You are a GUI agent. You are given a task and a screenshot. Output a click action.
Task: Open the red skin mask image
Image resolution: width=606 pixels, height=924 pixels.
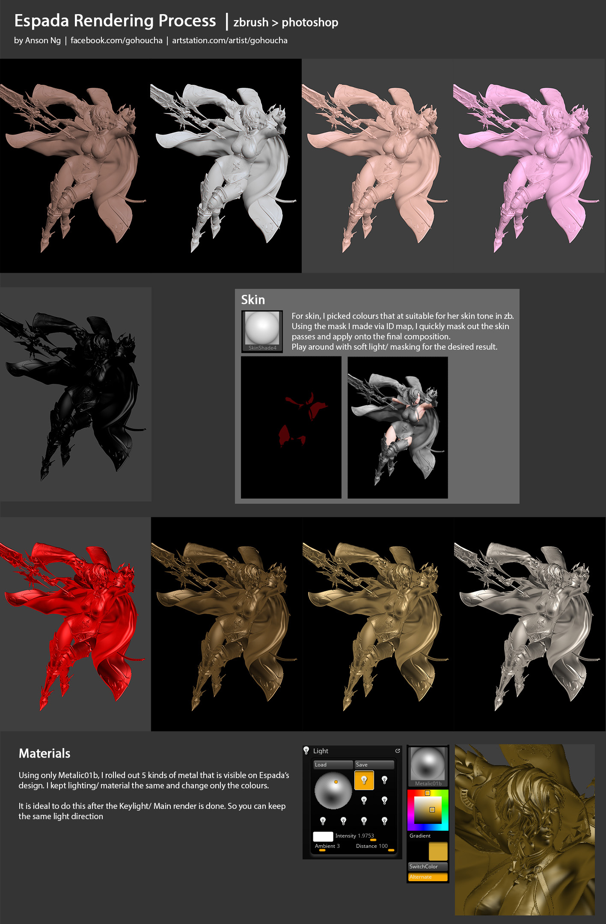(x=291, y=428)
